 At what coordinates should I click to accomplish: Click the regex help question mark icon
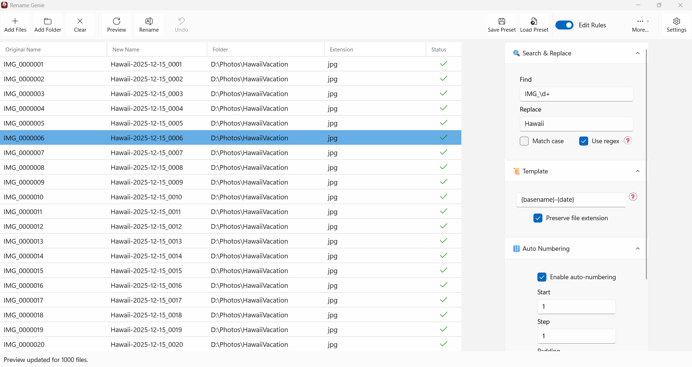click(x=628, y=141)
